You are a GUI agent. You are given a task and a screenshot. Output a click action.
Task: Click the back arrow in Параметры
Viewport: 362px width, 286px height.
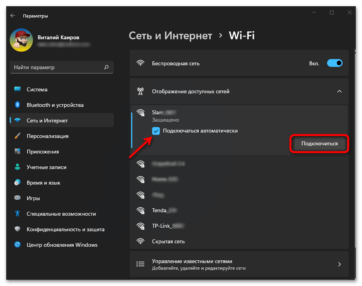(13, 16)
